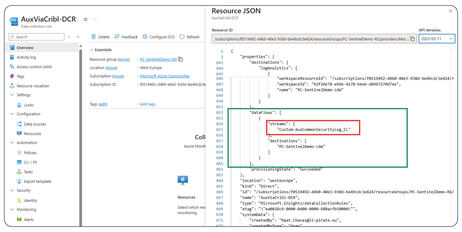Viewport: 462px width, 232px height.
Task: Click the CLI / PS icon
Action: point(19,162)
